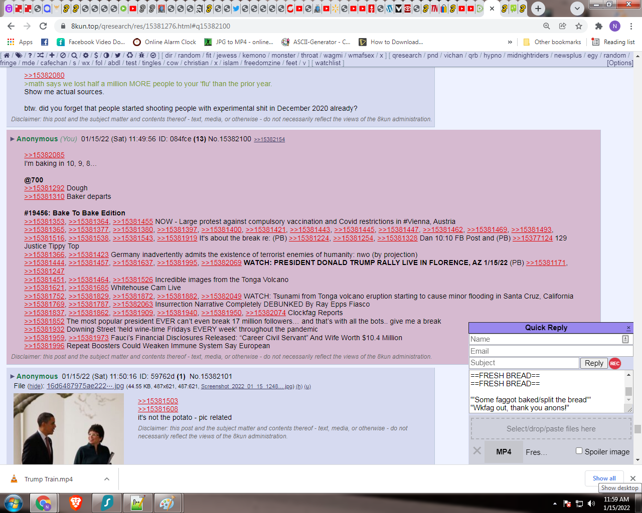This screenshot has width=642, height=513.
Task: Open the Twitter bird icon in board bar
Action: 118,56
